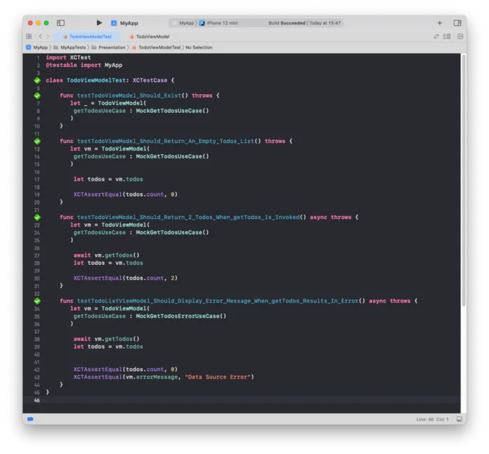Screen dimensions: 489x454
Task: Toggle the navigator sidebar
Action: pos(61,23)
